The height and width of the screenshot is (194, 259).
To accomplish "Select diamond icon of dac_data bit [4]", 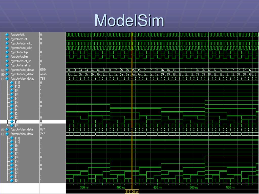I will (12, 165).
